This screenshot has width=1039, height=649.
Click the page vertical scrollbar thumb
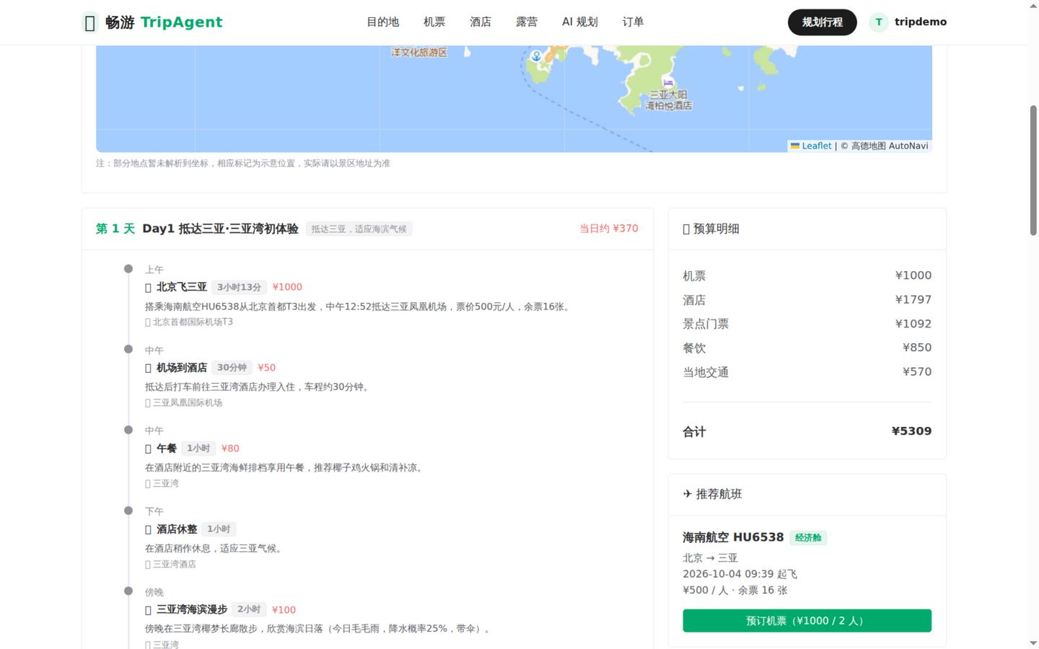1033,170
